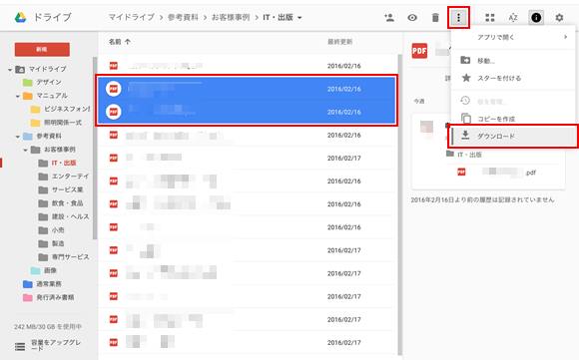This screenshot has width=579, height=360.
Task: Collapse the 参考資料 folder arrow
Action: pyautogui.click(x=17, y=137)
